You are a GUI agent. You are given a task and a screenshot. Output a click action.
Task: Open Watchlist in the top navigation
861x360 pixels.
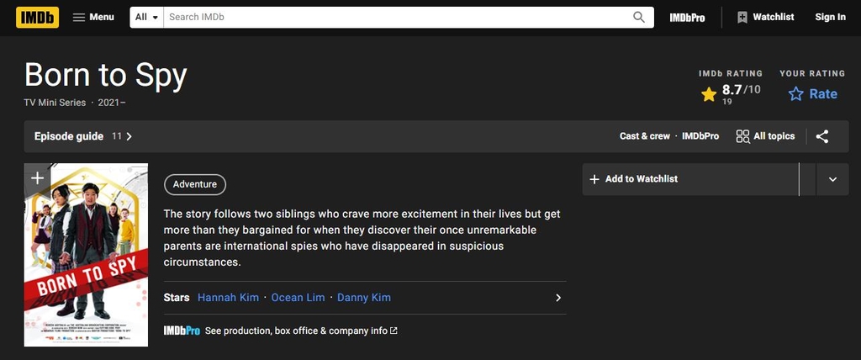(765, 17)
